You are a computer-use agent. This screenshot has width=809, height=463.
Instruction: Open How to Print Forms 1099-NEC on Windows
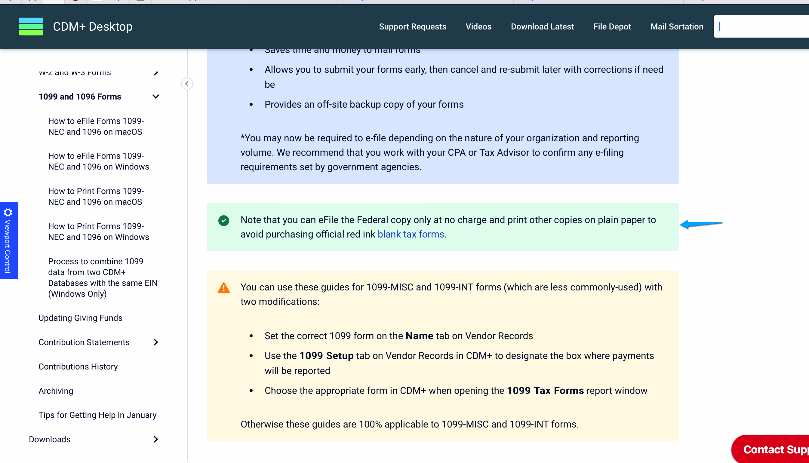pyautogui.click(x=99, y=231)
